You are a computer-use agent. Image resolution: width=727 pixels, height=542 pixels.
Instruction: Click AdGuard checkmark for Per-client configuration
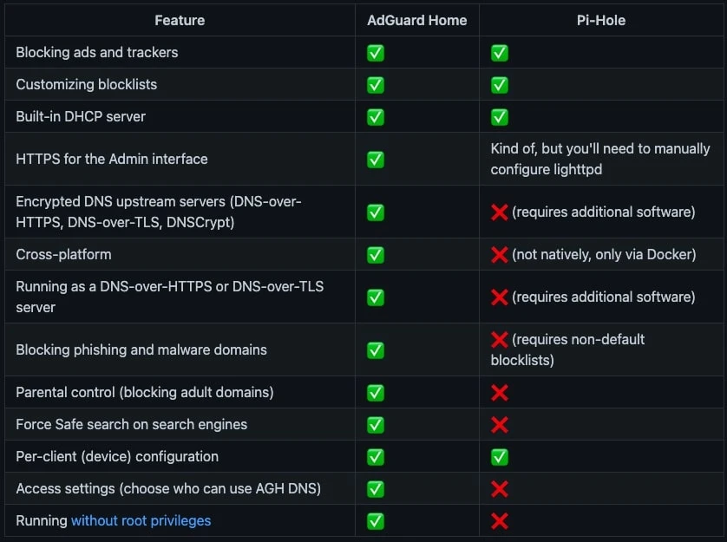coord(376,457)
